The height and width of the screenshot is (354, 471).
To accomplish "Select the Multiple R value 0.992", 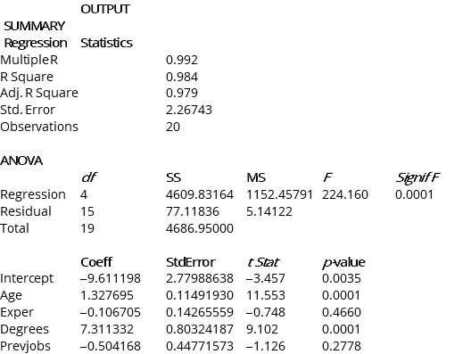I will click(x=182, y=60).
